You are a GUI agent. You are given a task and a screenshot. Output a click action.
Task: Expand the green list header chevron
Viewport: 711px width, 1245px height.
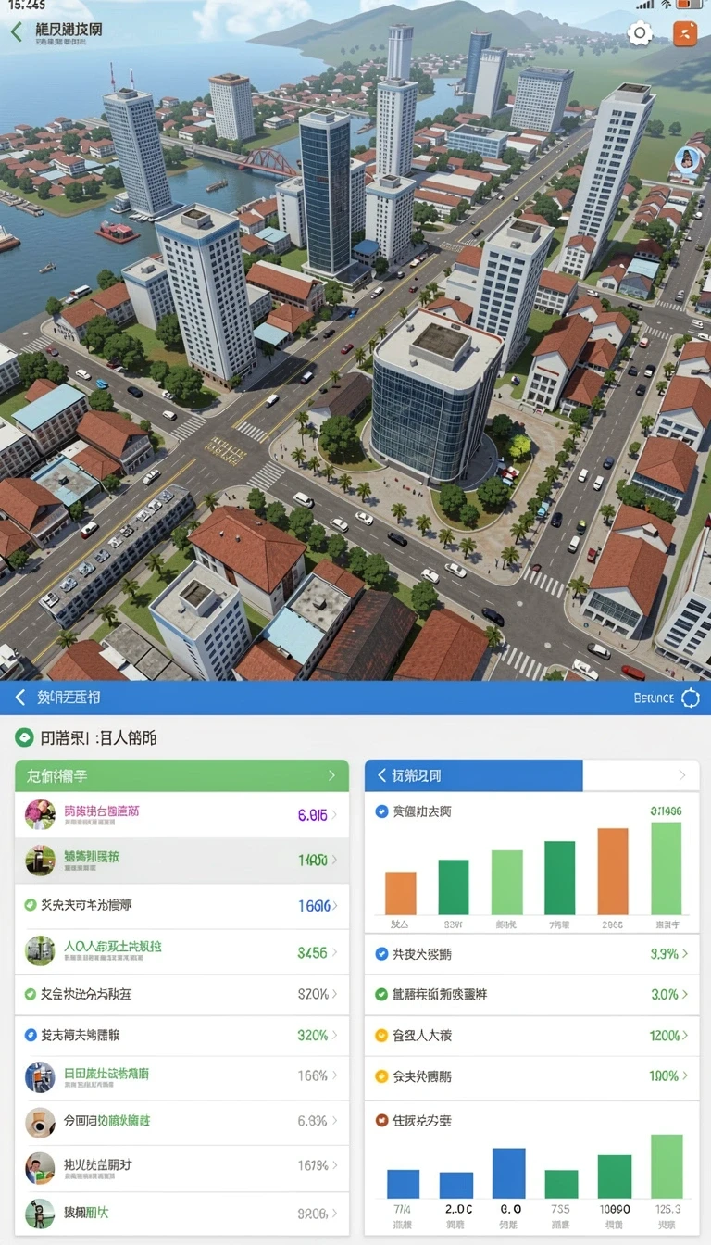coord(331,775)
